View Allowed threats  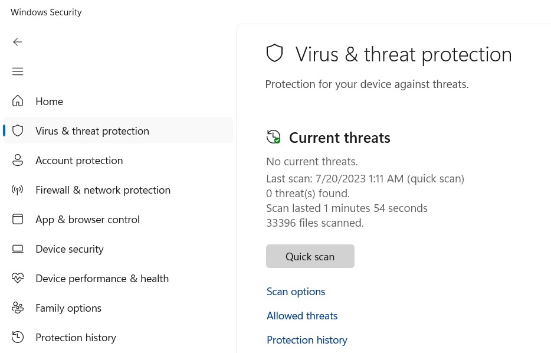(x=302, y=315)
